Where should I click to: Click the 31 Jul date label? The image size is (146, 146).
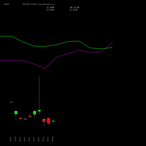tap(48, 139)
